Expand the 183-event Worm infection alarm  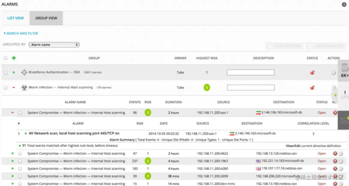pyautogui.click(x=13, y=168)
